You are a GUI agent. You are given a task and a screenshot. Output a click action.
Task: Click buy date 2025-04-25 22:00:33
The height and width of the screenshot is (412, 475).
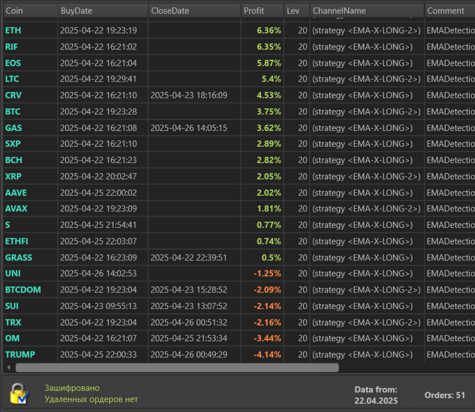99,354
